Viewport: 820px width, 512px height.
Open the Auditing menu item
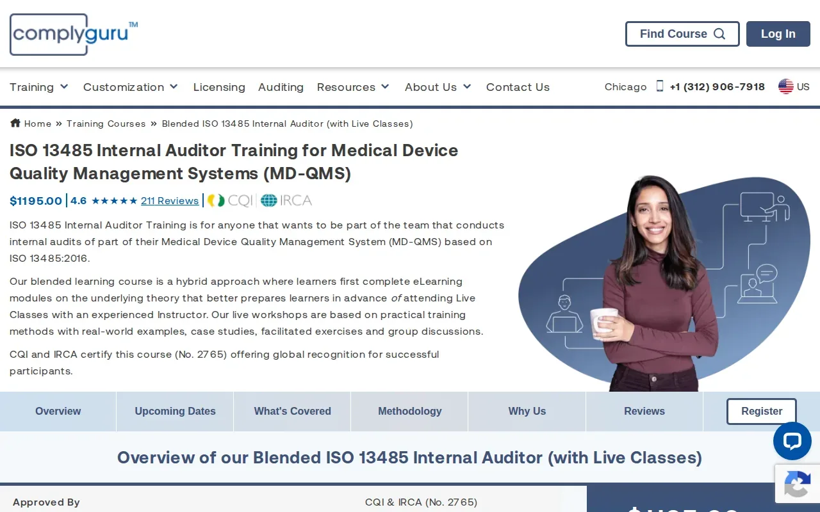pos(281,87)
